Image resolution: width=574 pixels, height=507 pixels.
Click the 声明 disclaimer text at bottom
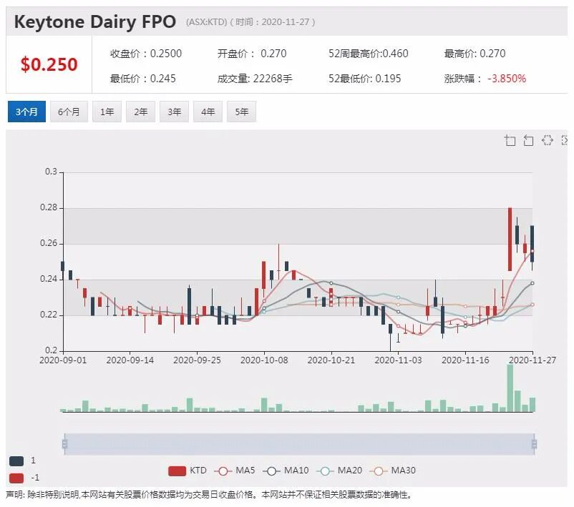209,495
